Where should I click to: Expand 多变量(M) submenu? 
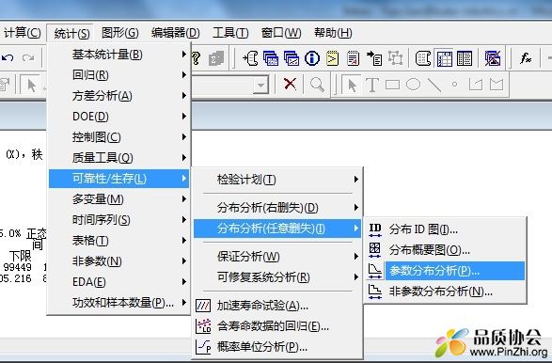point(118,199)
